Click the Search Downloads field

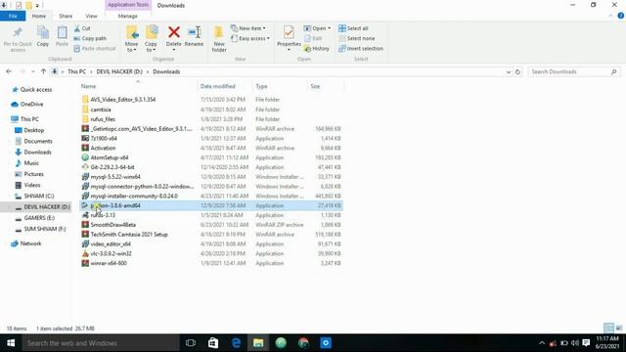(573, 71)
